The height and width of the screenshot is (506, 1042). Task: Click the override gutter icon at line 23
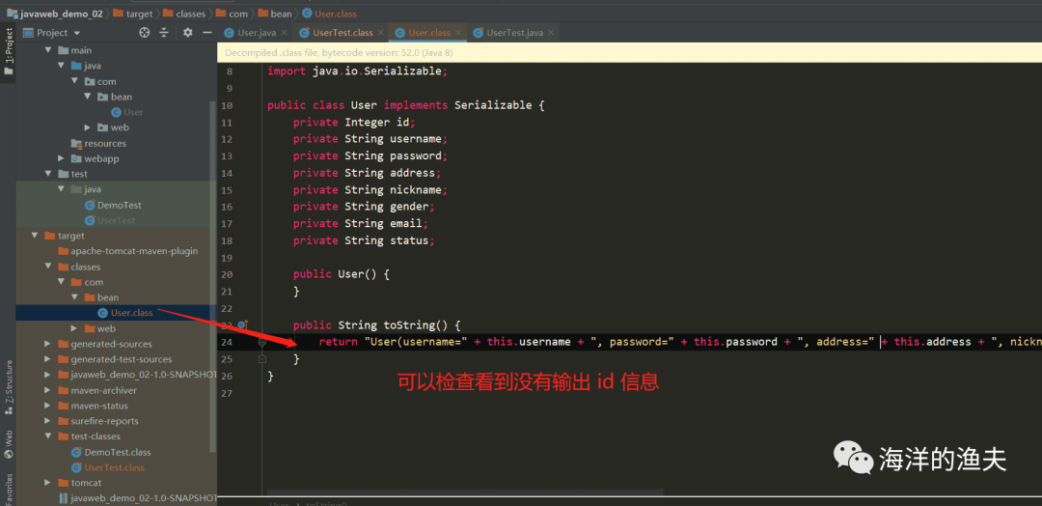242,324
